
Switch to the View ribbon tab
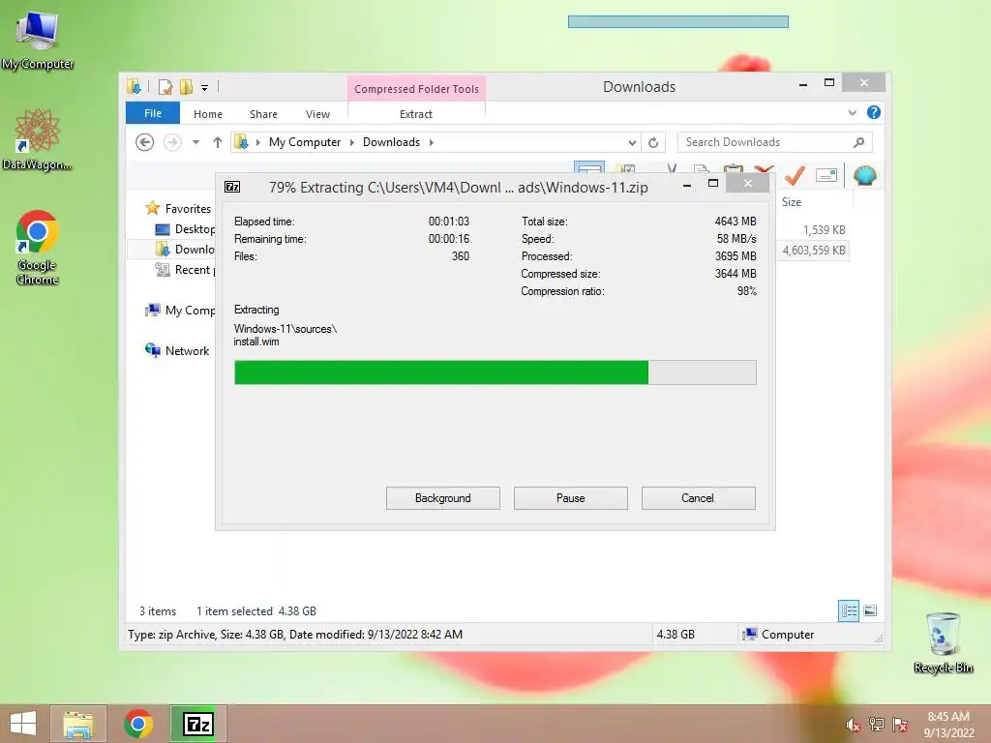317,114
